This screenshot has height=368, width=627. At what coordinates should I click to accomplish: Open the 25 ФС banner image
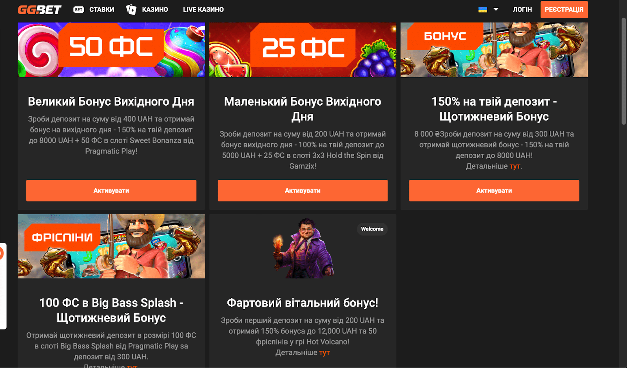[303, 50]
